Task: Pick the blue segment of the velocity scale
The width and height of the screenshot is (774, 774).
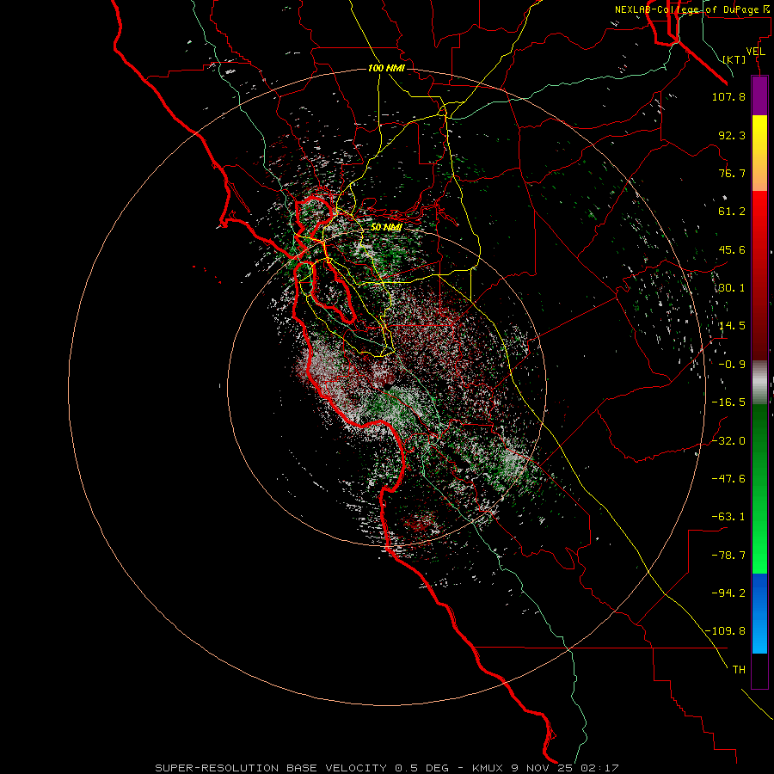Action: 759,613
